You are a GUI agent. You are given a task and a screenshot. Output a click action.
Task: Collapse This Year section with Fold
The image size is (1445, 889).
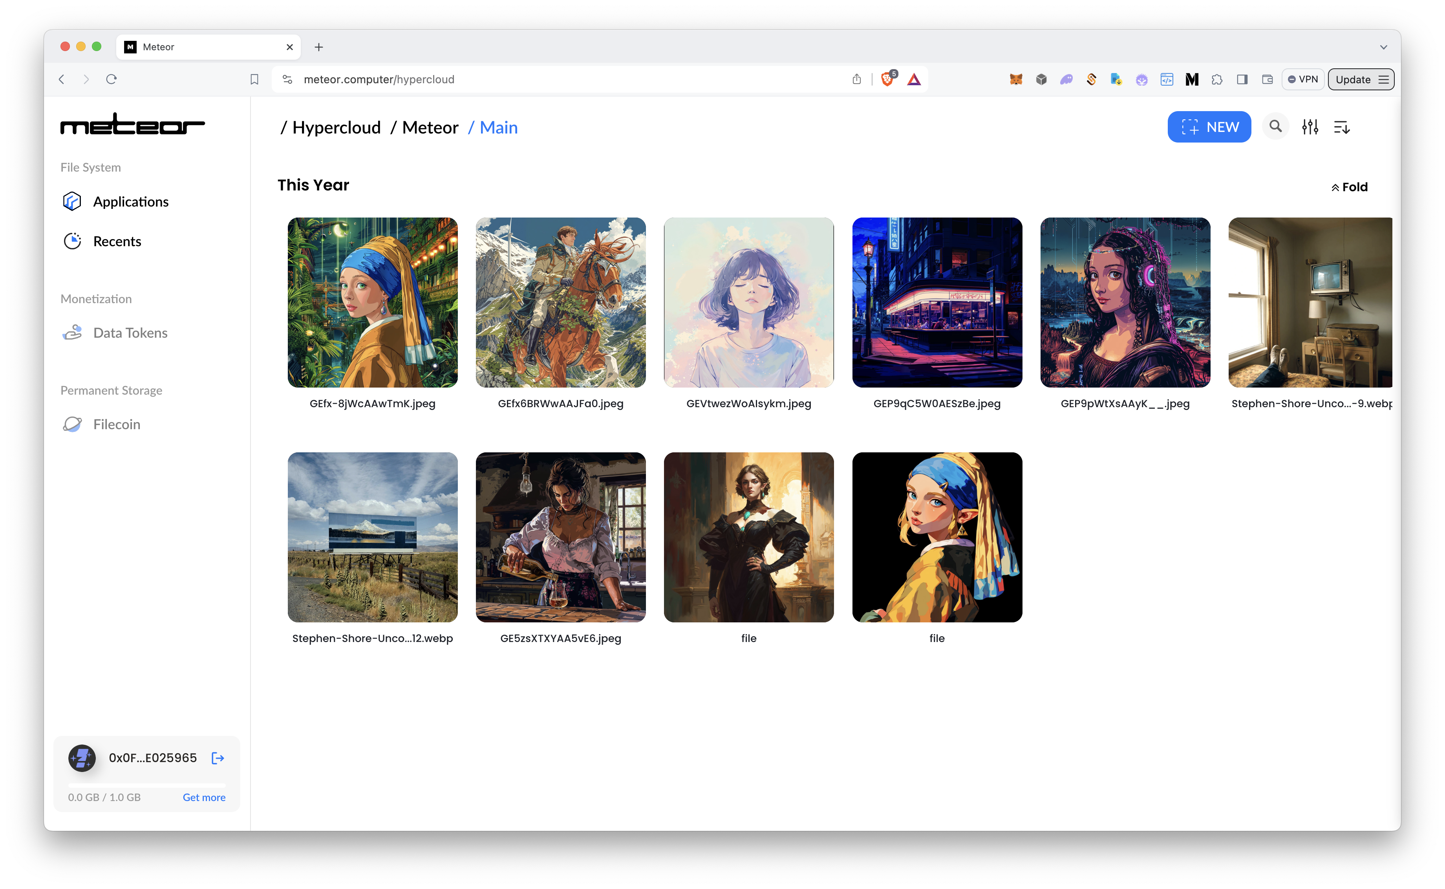pyautogui.click(x=1350, y=187)
